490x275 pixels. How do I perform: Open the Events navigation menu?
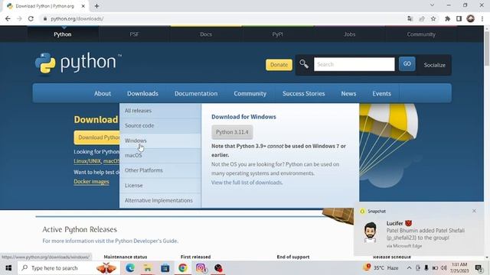[x=381, y=93]
